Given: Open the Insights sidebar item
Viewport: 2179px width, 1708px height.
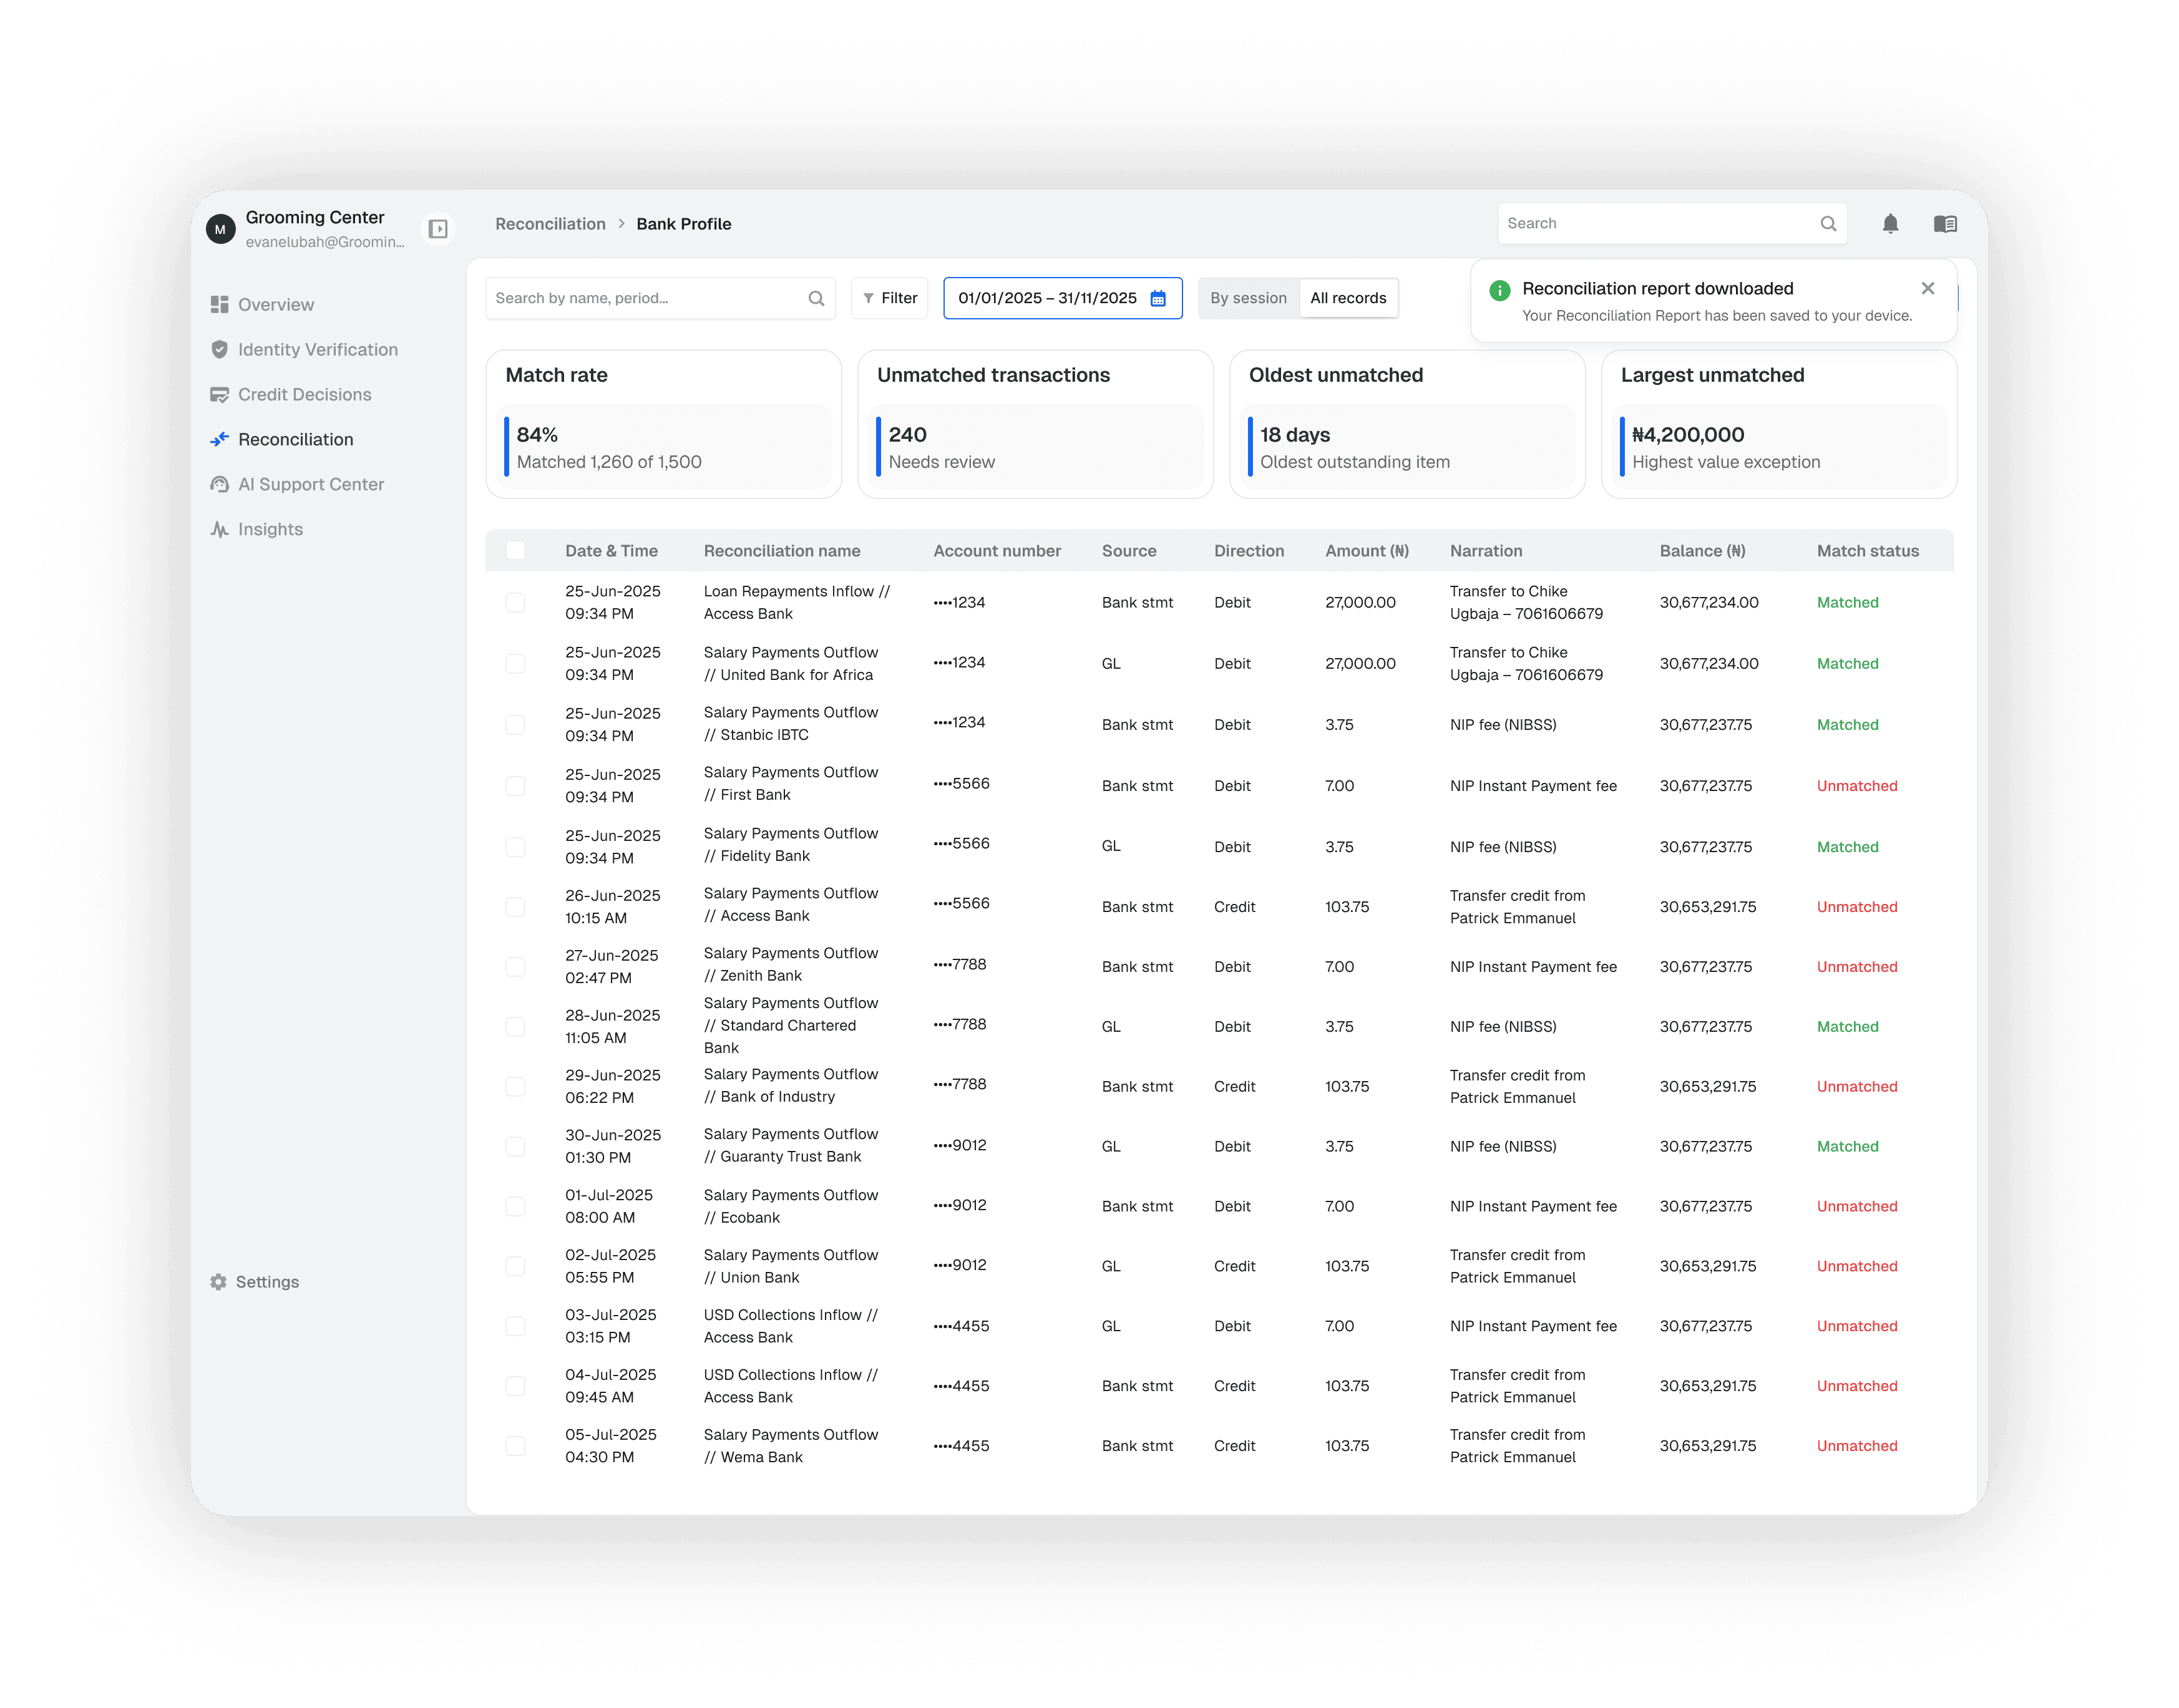Looking at the screenshot, I should (269, 529).
